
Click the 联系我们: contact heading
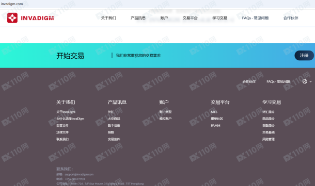pos(65,169)
